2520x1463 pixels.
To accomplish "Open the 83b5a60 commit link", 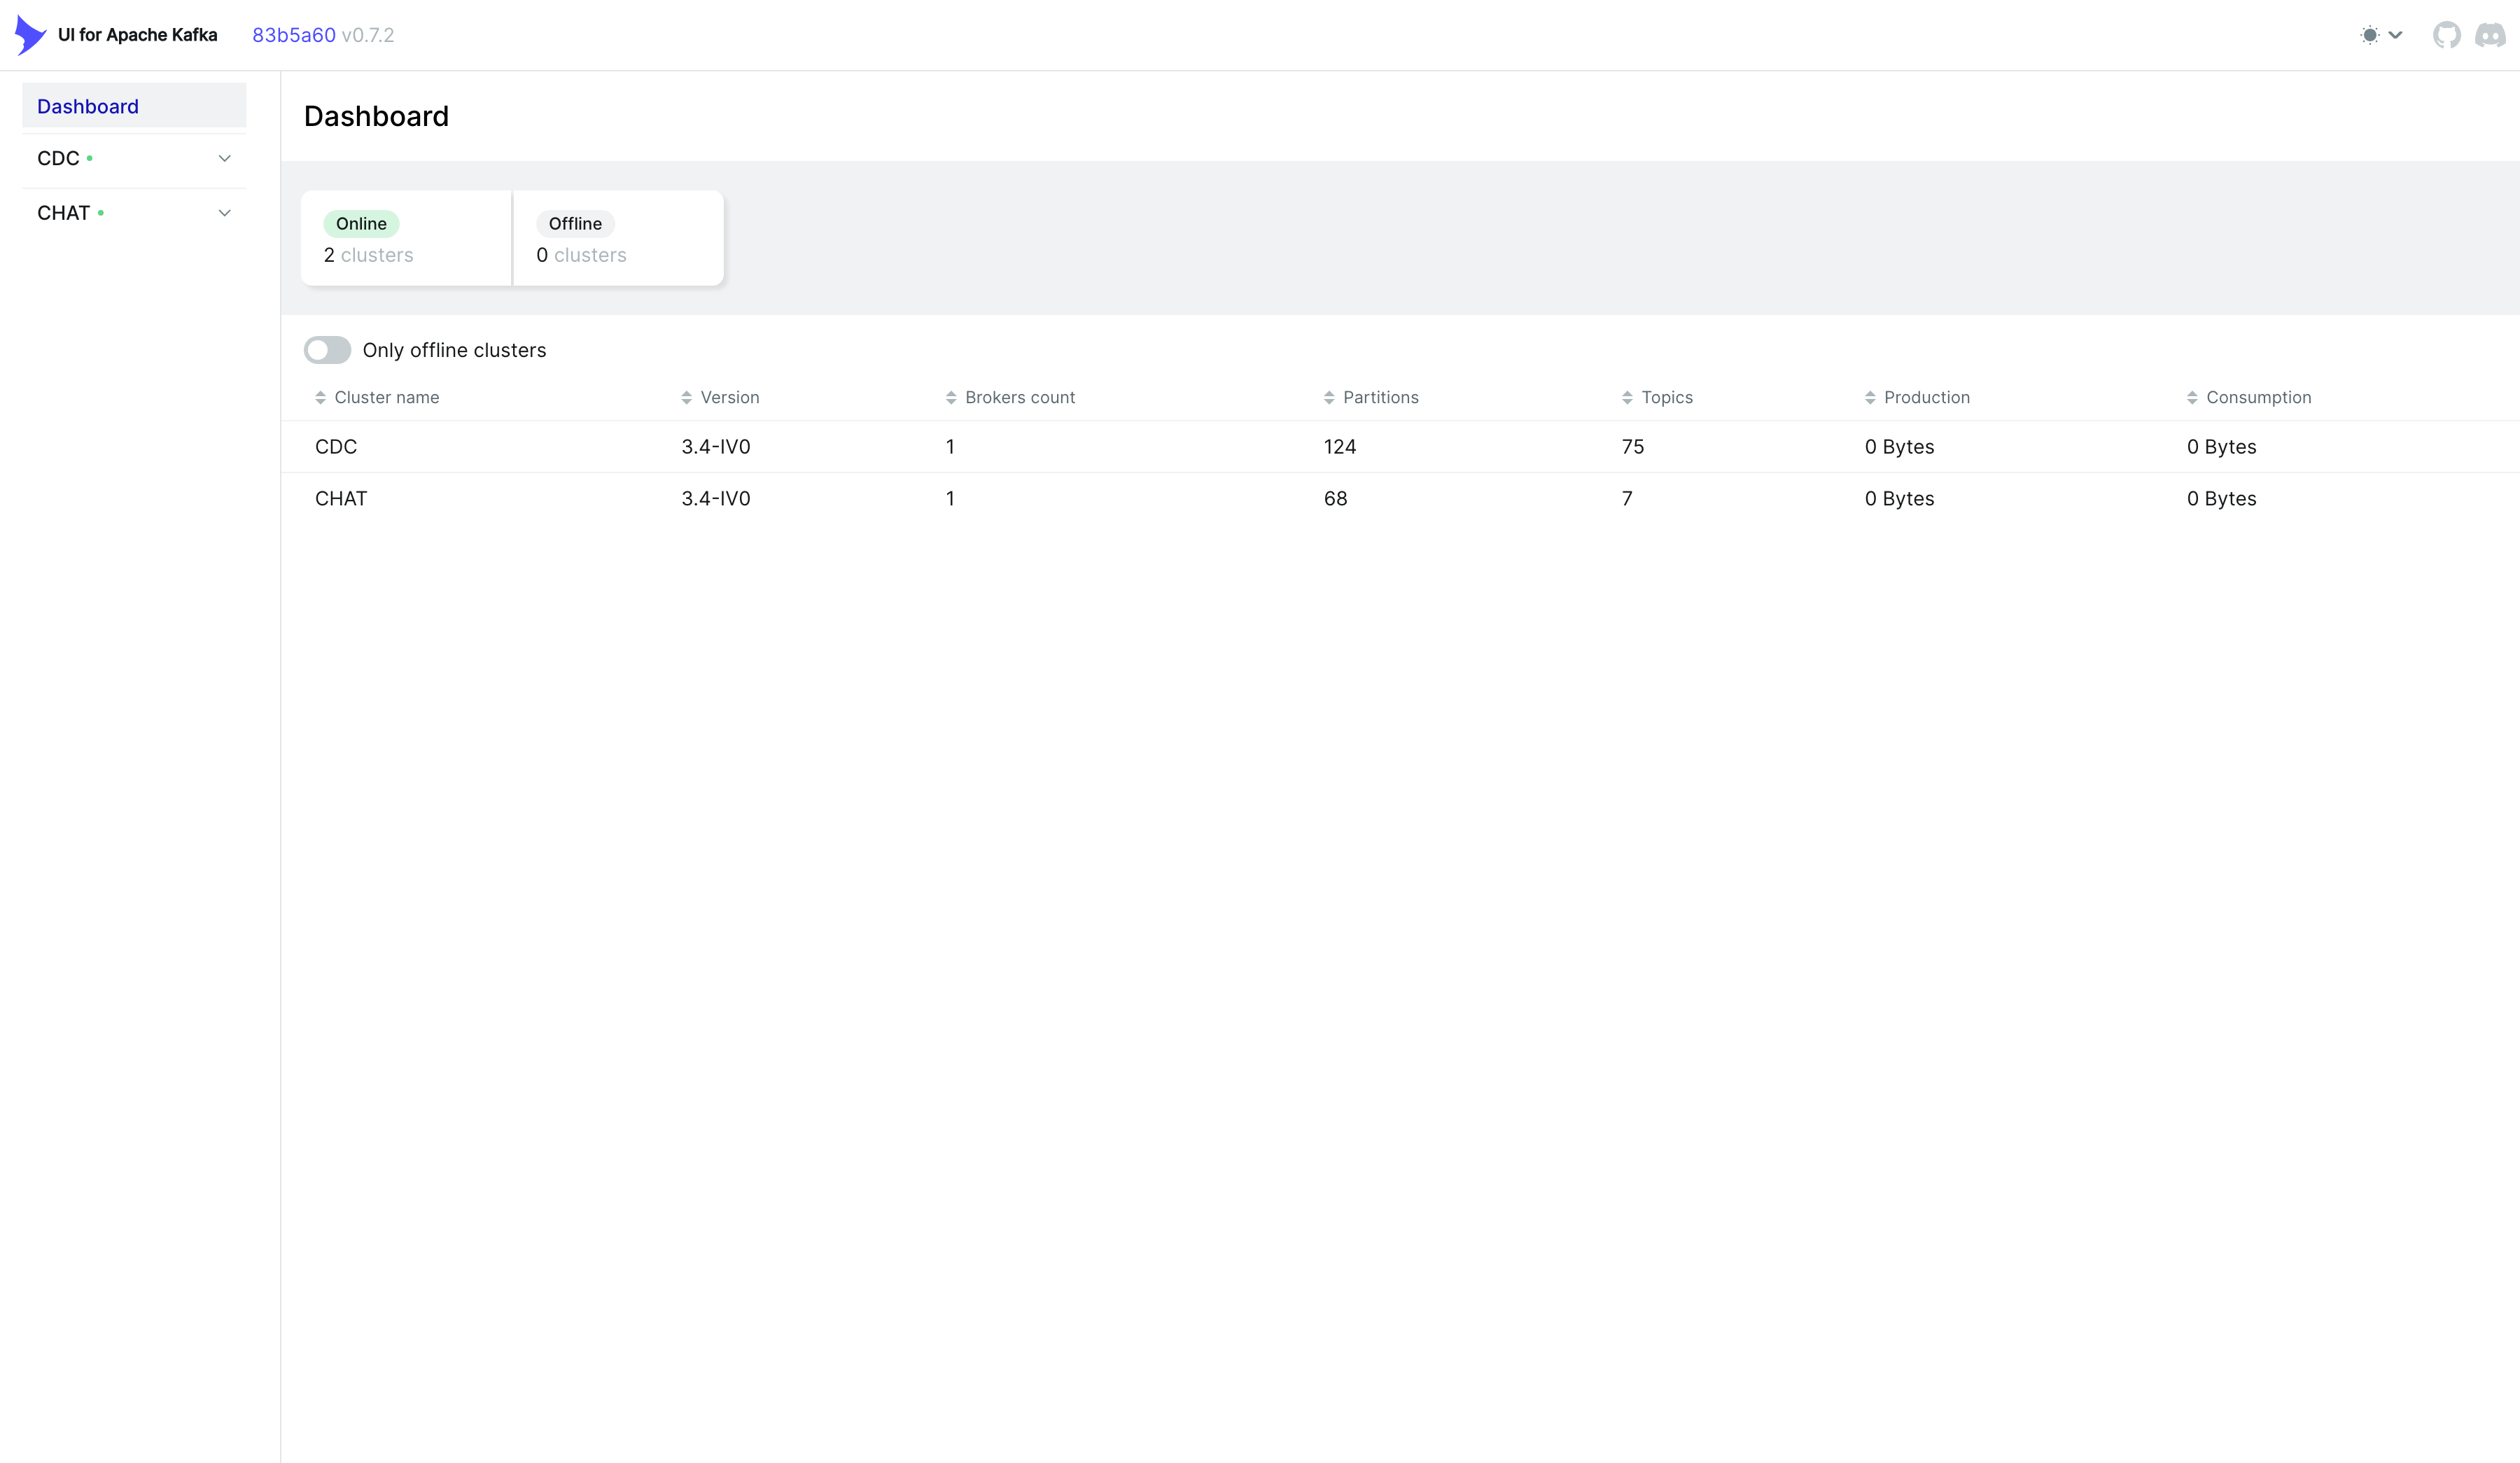I will 293,35.
